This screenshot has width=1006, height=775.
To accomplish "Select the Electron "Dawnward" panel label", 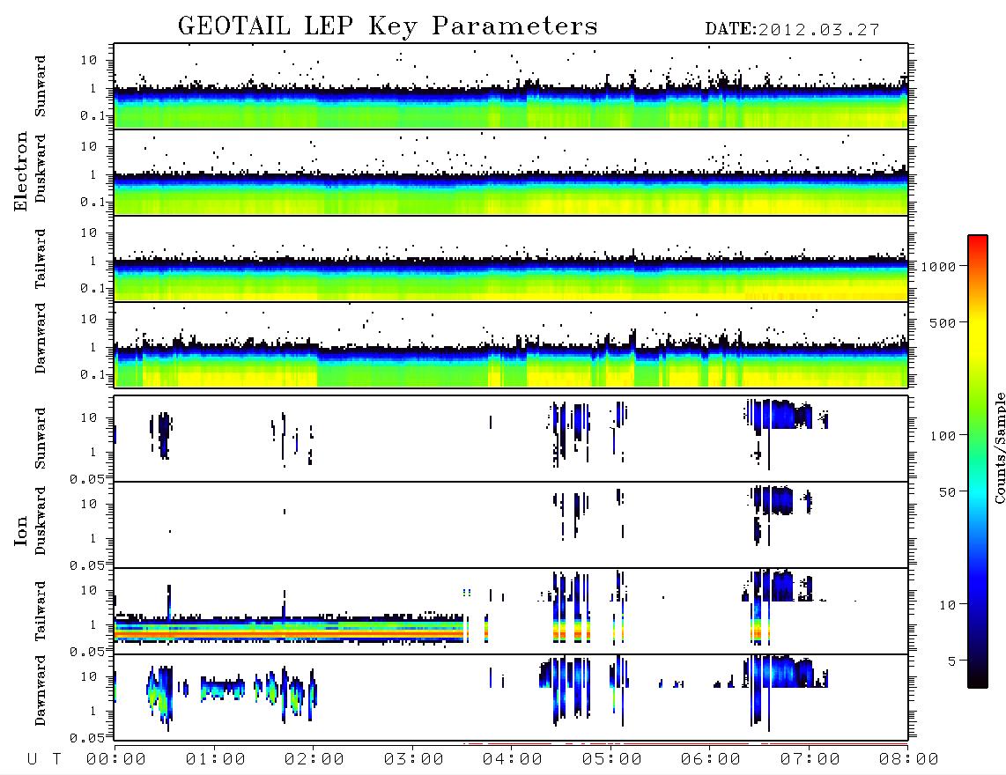I will [41, 338].
